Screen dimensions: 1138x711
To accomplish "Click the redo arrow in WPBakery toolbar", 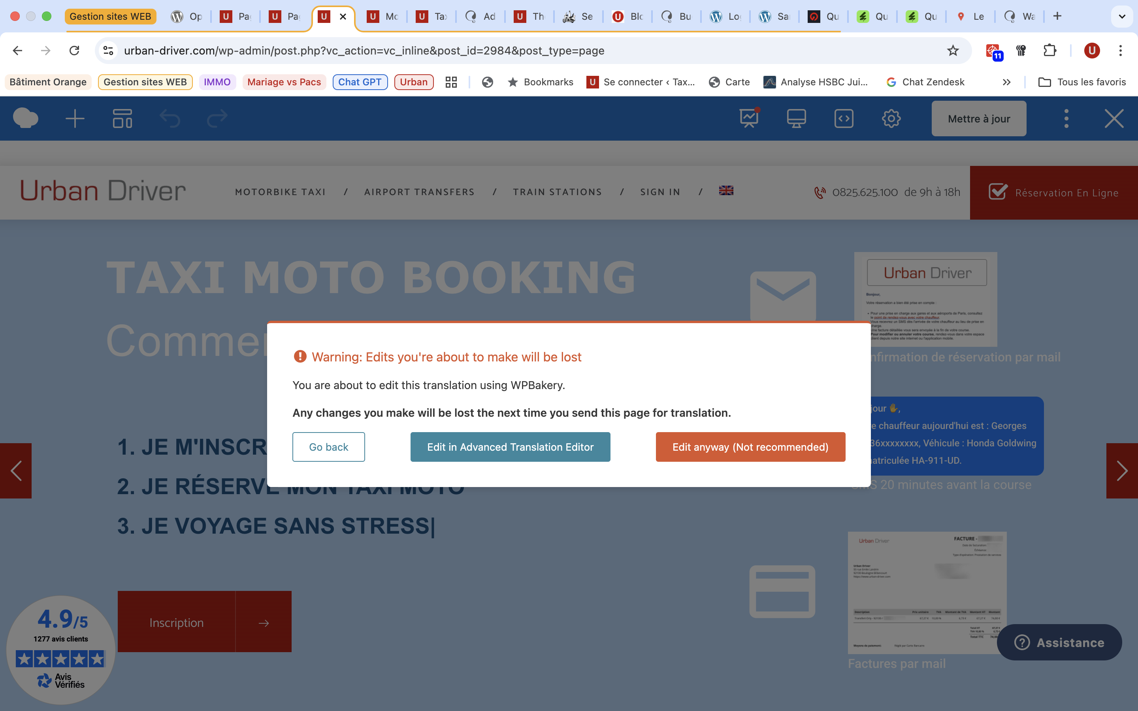I will (x=217, y=118).
